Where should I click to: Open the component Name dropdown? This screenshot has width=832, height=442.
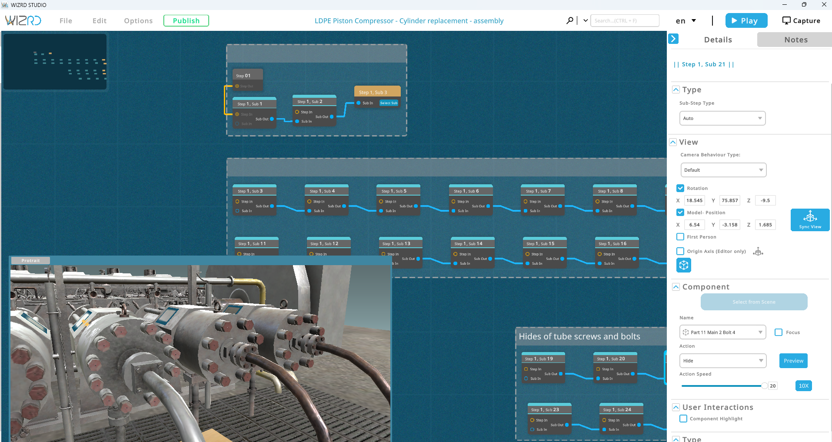[x=722, y=332]
